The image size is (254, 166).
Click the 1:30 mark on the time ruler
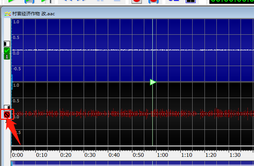pos(235,155)
